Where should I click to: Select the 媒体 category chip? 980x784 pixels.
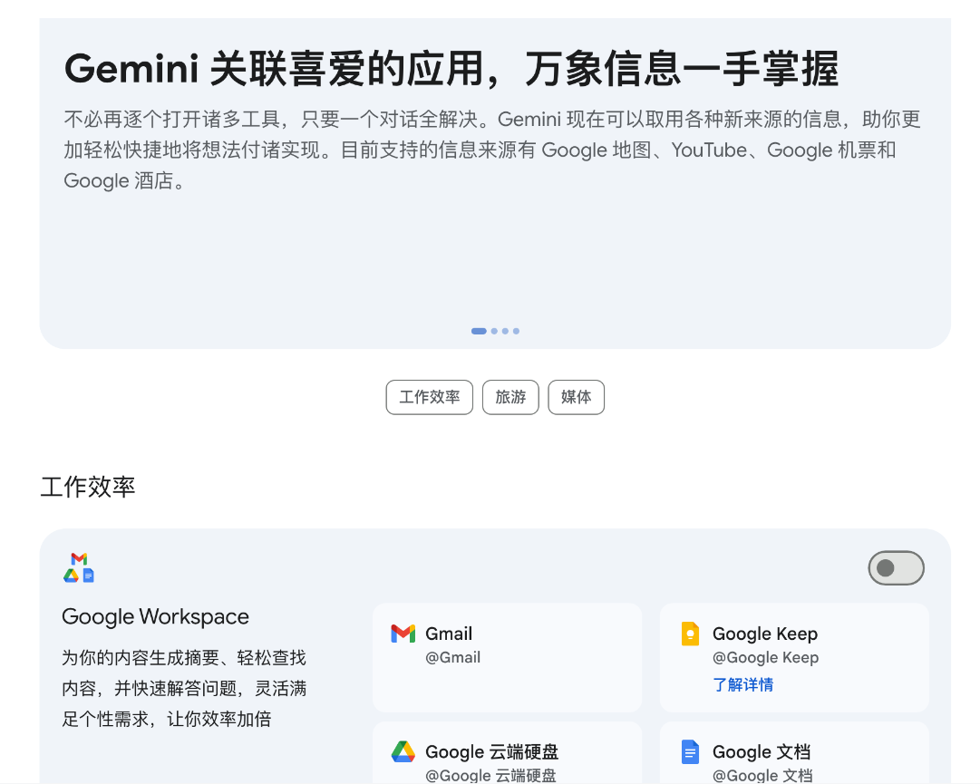pyautogui.click(x=577, y=397)
